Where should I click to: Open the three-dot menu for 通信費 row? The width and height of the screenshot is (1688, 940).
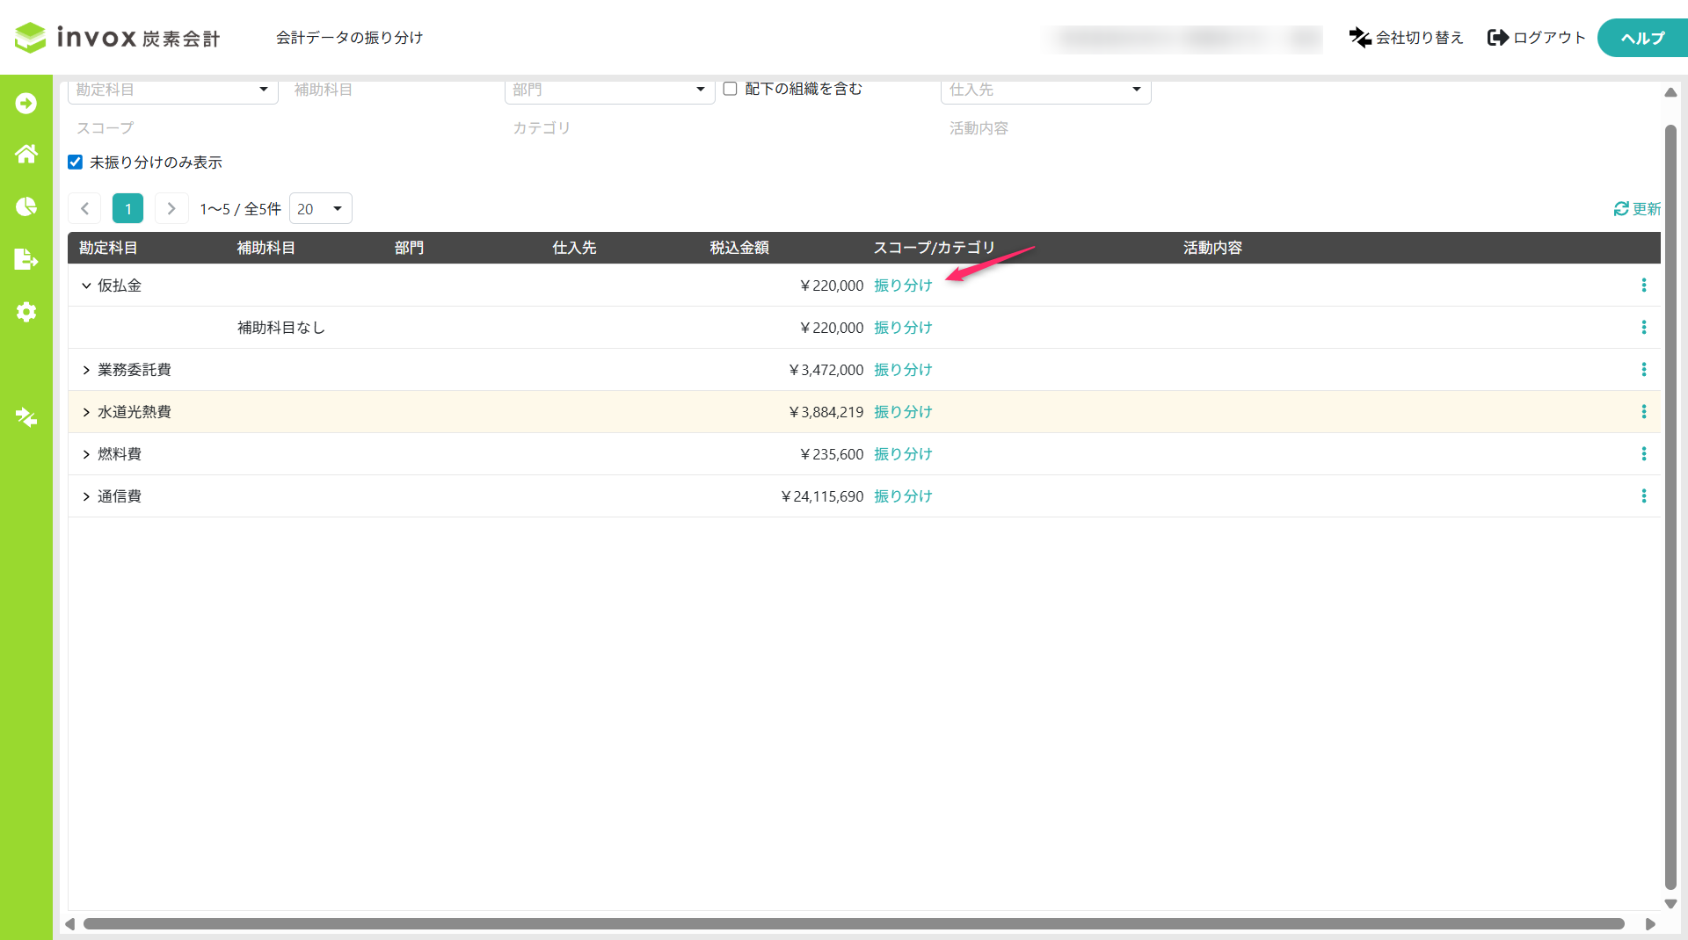1643,496
